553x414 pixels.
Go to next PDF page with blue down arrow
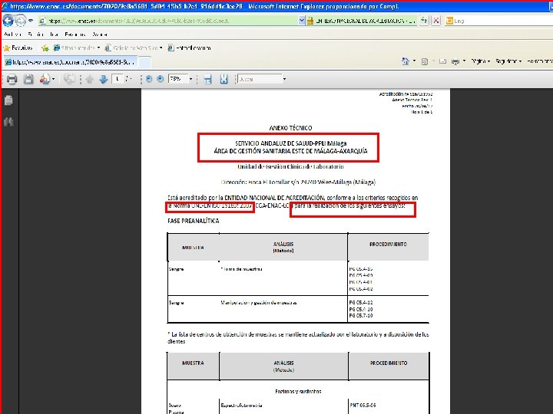pyautogui.click(x=104, y=79)
